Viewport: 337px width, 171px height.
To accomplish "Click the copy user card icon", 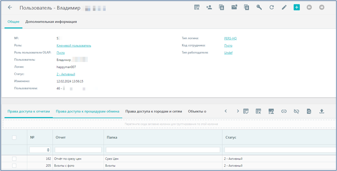I will pyautogui.click(x=222, y=7).
